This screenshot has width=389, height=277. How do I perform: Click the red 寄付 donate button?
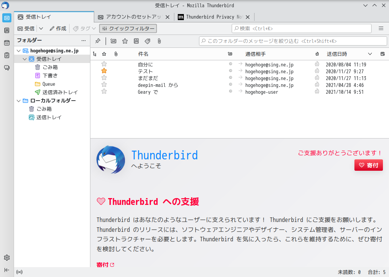click(x=368, y=165)
